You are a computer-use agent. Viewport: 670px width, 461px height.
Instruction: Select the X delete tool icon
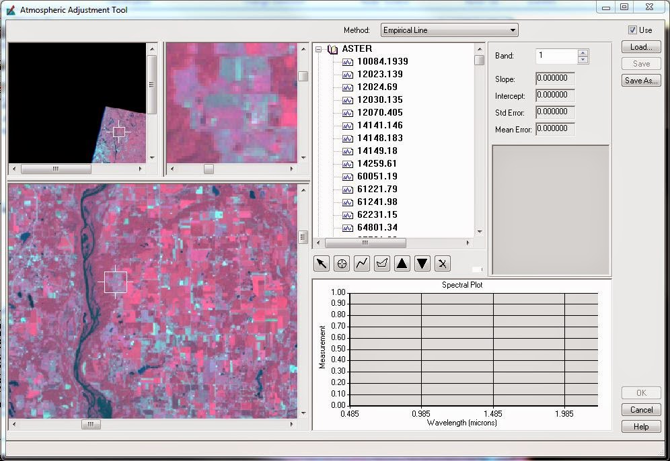pyautogui.click(x=442, y=263)
